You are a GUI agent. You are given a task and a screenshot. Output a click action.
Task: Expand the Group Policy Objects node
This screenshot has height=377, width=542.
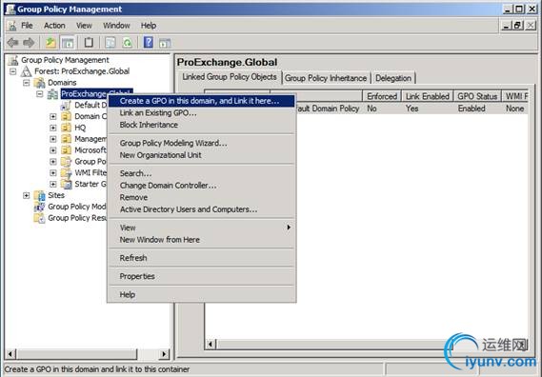tap(53, 162)
